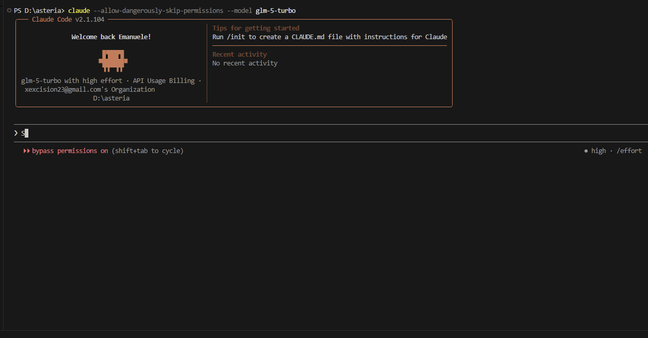
Task: Click the terminal command status circle
Action: pyautogui.click(x=9, y=10)
